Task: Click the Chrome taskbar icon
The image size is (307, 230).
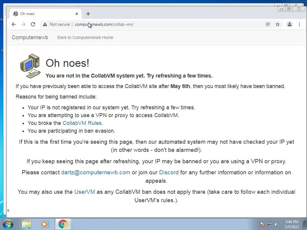Action: tap(63, 224)
